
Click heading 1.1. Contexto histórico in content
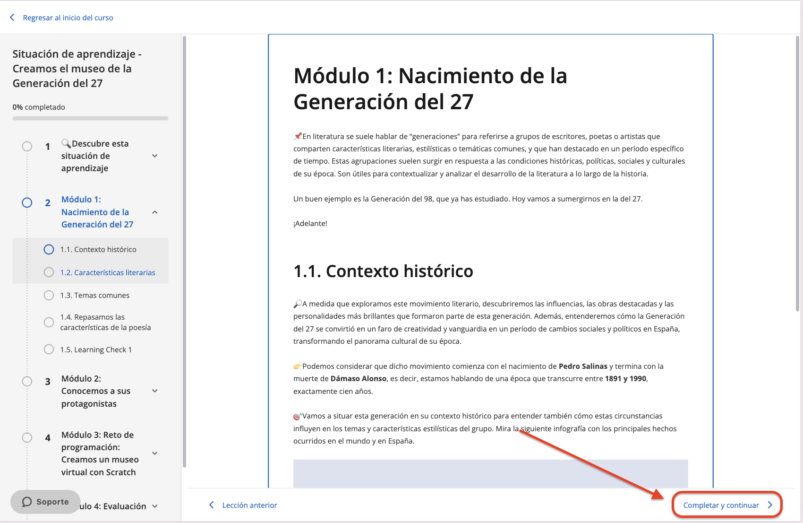[383, 271]
